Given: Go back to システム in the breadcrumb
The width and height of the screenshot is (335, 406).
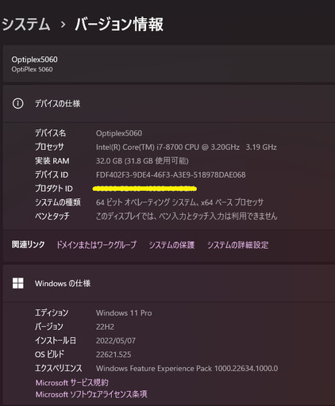Looking at the screenshot, I should (x=26, y=24).
